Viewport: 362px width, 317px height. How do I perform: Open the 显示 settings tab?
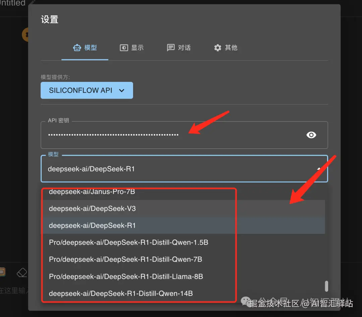click(132, 48)
